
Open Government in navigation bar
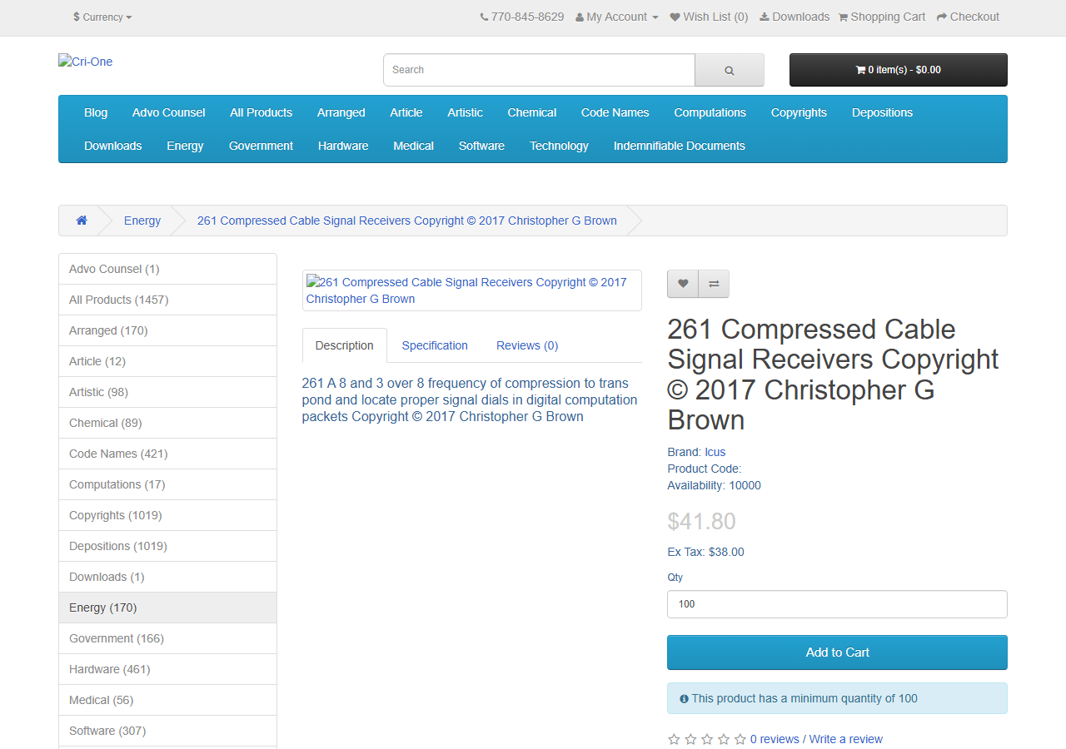point(261,146)
